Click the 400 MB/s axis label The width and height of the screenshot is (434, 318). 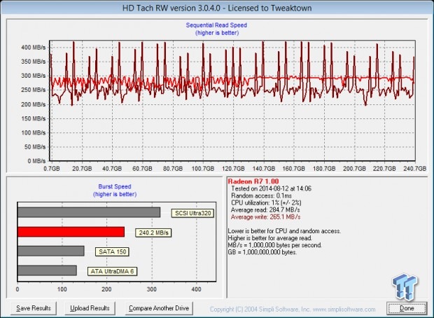pyautogui.click(x=33, y=48)
